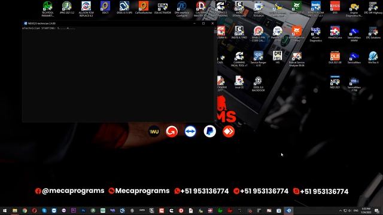Maximize the NEXIQ eTechnician console window
The width and height of the screenshot is (383, 215).
click(x=203, y=23)
